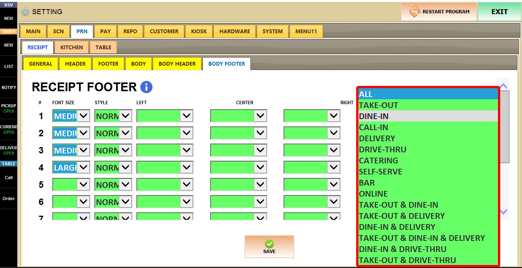
Task: Click the sidebar Call button
Action: coord(8,178)
